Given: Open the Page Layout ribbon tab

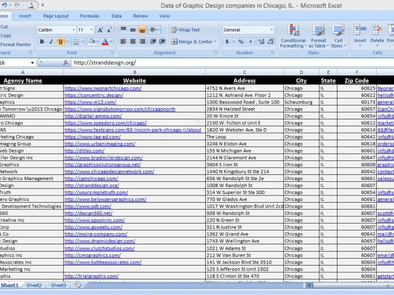Looking at the screenshot, I should [56, 16].
